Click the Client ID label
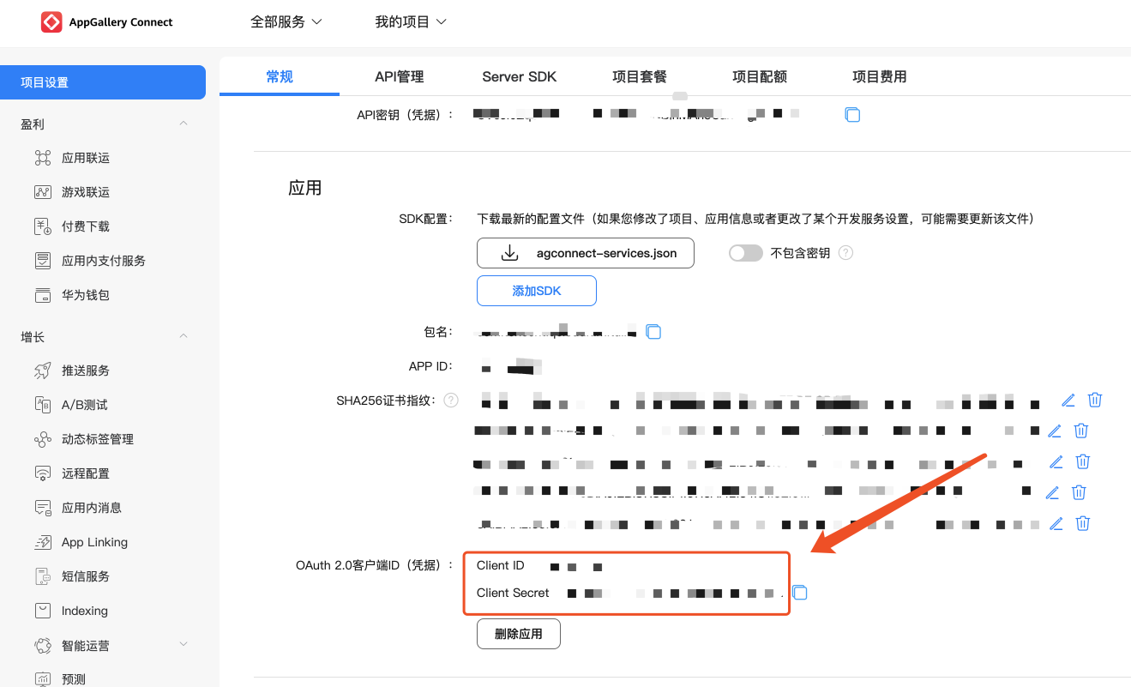Viewport: 1131px width, 687px height. point(500,565)
